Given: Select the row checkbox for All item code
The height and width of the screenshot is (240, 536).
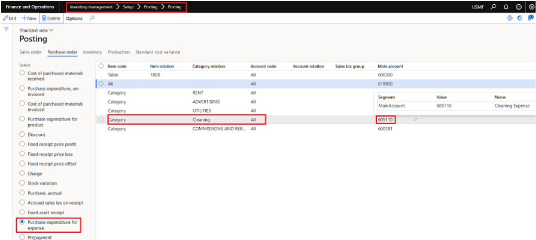Looking at the screenshot, I should [100, 84].
